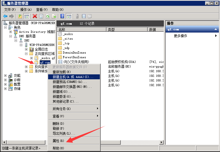The width and height of the screenshot is (220, 152).
Task: Open the 查看(V) submenu in context menu
Action: pos(74,116)
